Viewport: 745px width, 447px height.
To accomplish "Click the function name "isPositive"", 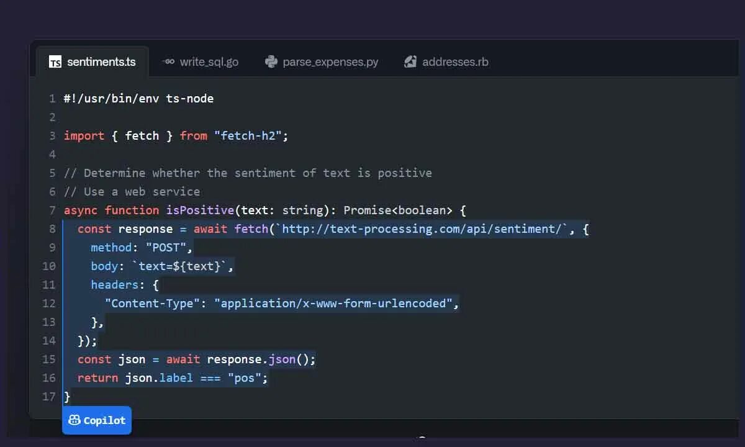I will click(200, 210).
